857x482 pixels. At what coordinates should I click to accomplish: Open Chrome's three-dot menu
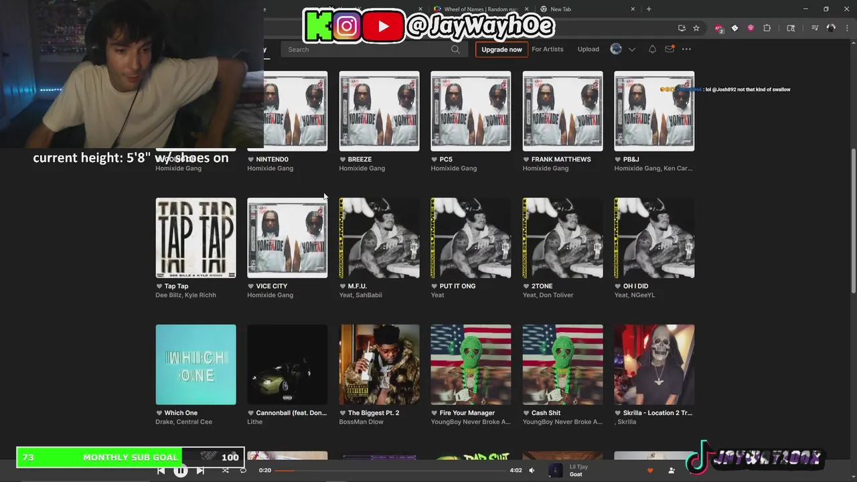848,28
